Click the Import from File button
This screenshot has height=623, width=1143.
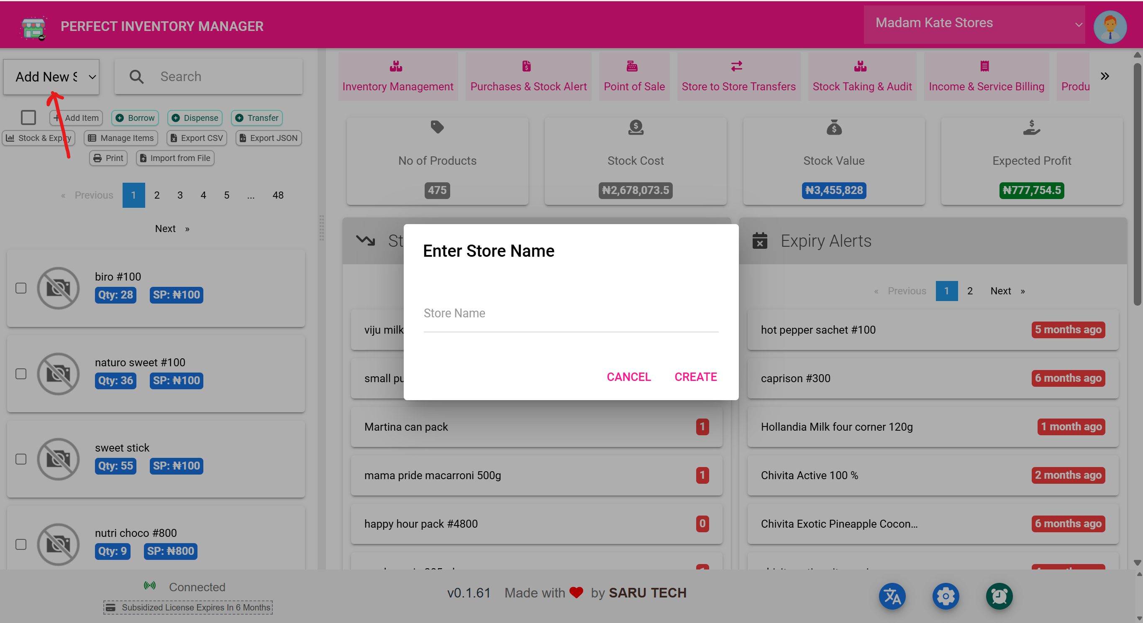pos(175,158)
